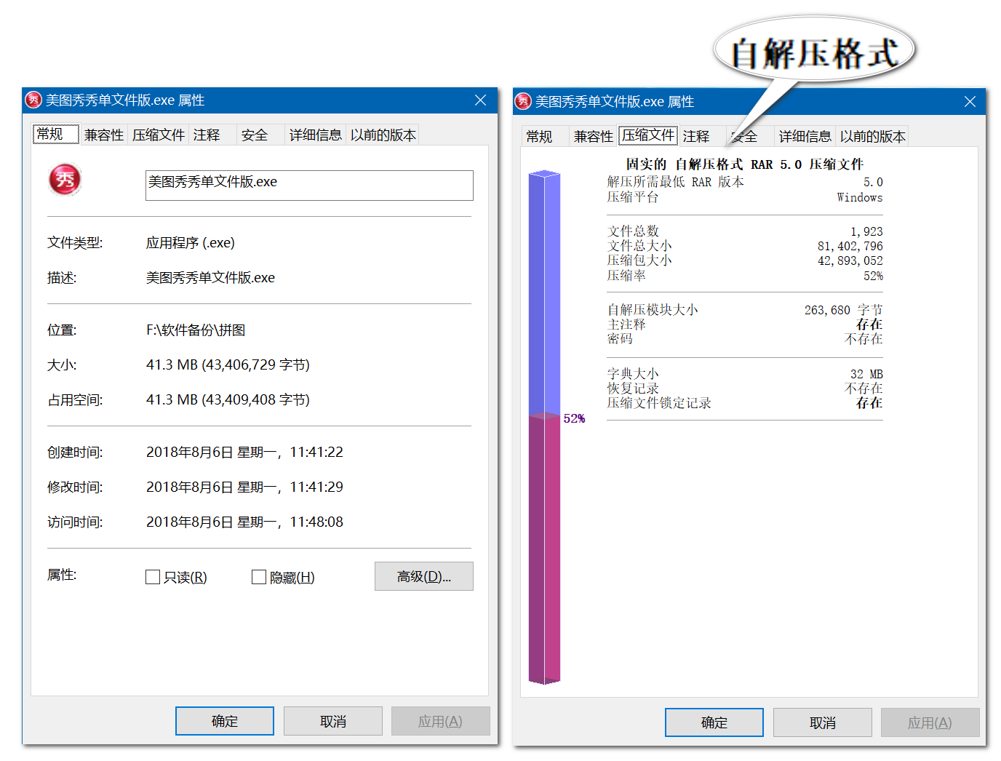
Task: Click SFX module size 263,680 字节
Action: pyautogui.click(x=843, y=310)
